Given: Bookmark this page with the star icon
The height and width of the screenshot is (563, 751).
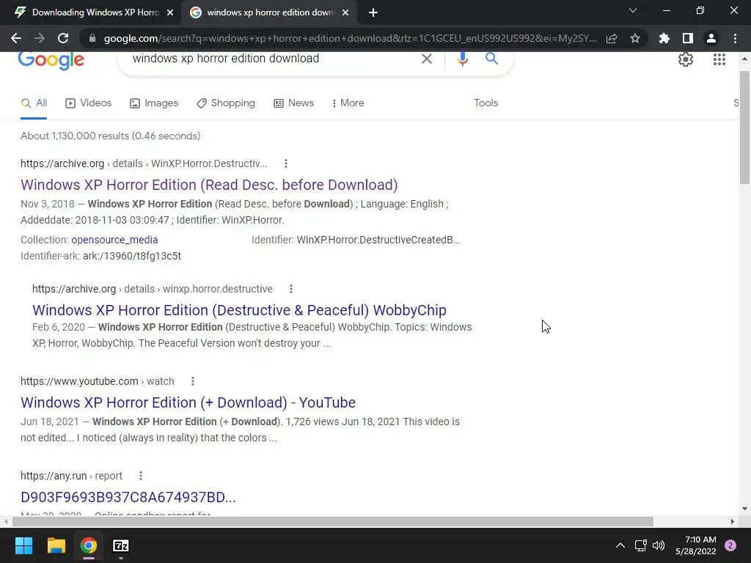Looking at the screenshot, I should point(635,38).
